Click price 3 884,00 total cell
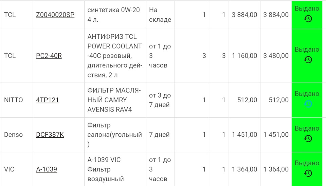The image size is (326, 186). [276, 15]
